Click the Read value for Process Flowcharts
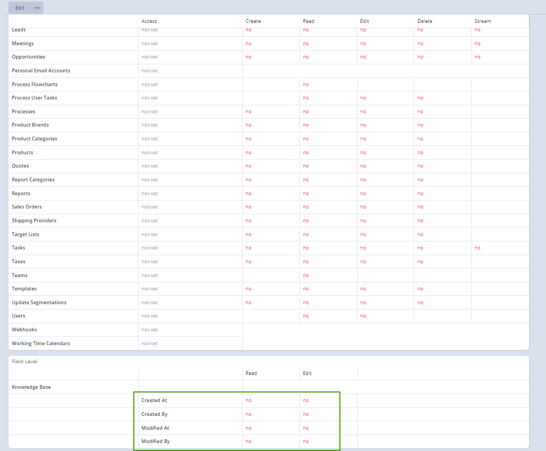This screenshot has height=451, width=546. click(305, 85)
